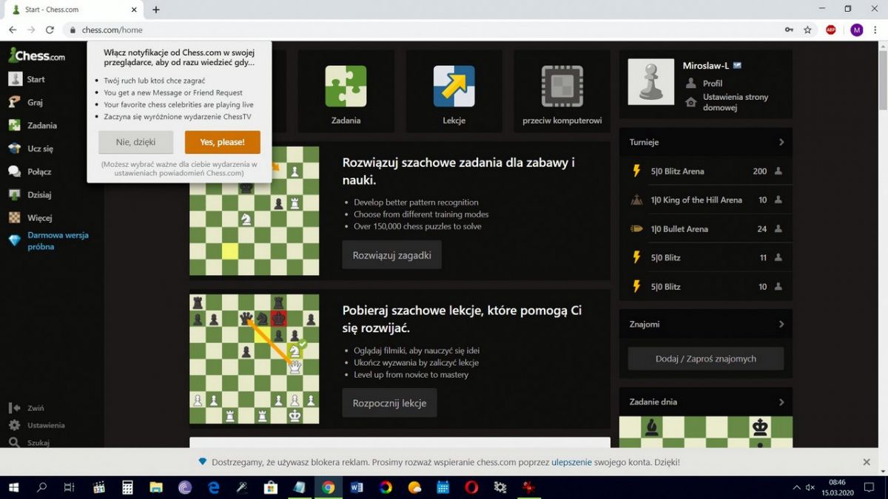Open the Windows Start menu
The width and height of the screenshot is (888, 499).
(13, 487)
